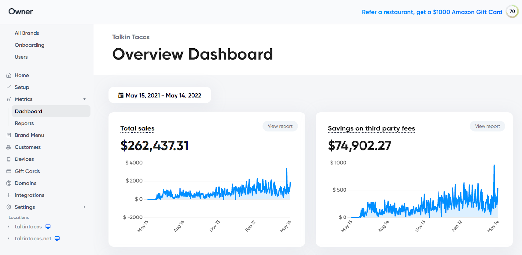Go to Customers page
This screenshot has height=255, width=522.
(28, 147)
